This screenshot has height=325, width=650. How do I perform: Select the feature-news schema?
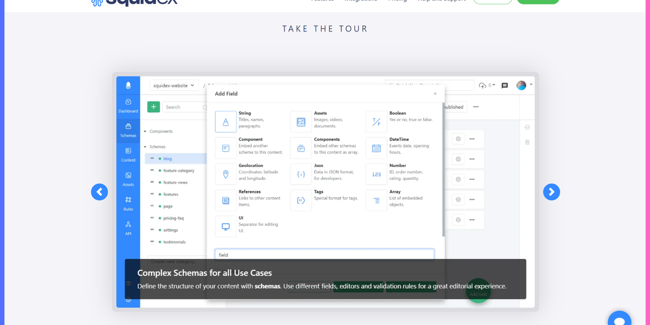coord(176,183)
